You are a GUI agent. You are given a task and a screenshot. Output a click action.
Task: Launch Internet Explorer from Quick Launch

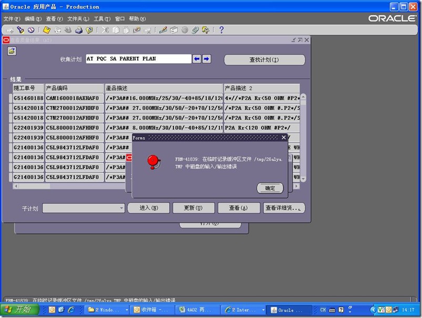click(x=71, y=310)
